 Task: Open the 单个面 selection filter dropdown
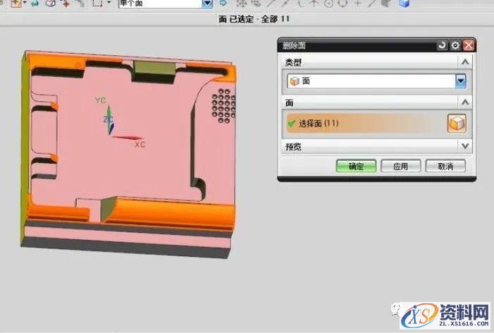pyautogui.click(x=206, y=4)
